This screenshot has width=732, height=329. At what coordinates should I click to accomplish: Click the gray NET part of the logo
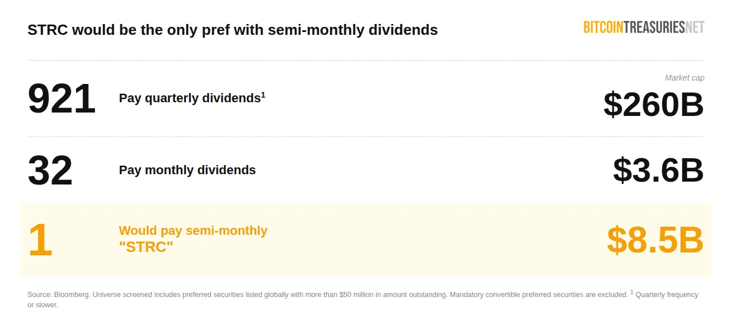coord(695,27)
